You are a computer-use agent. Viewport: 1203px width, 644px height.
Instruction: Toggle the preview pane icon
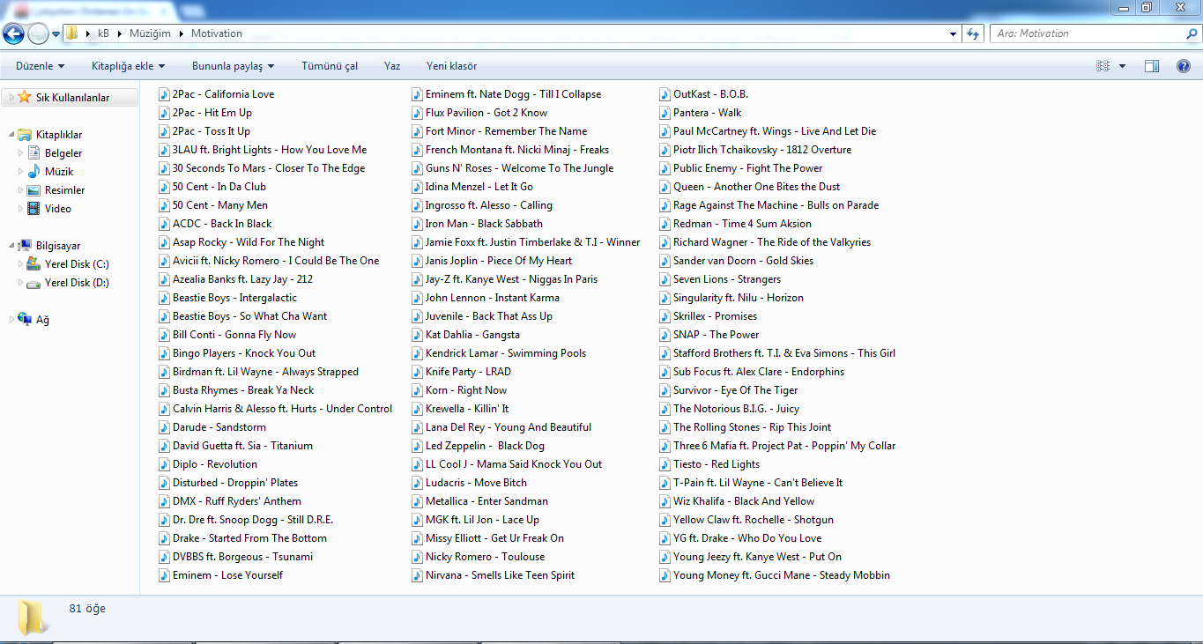1152,66
